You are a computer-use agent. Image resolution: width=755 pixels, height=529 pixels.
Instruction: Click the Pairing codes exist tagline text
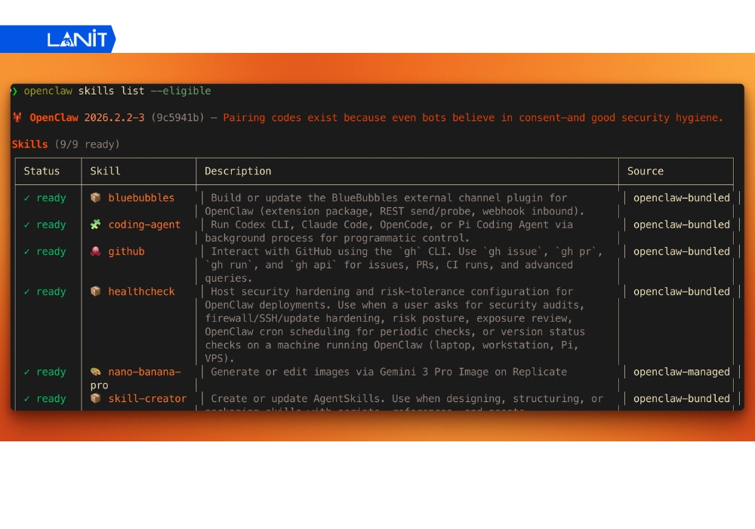[473, 118]
